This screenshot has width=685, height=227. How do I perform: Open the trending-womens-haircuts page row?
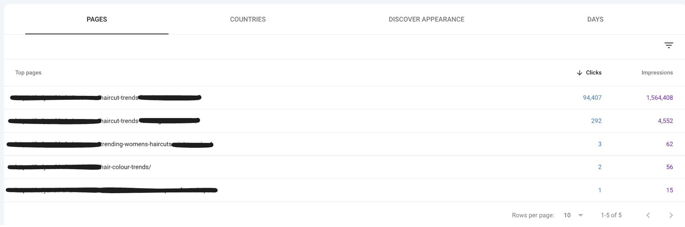click(136, 144)
